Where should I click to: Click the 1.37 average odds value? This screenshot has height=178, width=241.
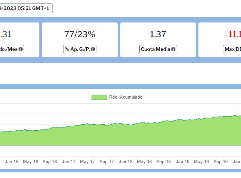click(158, 34)
